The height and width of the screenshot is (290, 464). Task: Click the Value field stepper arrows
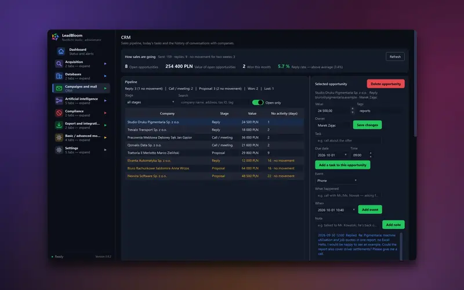point(353,111)
